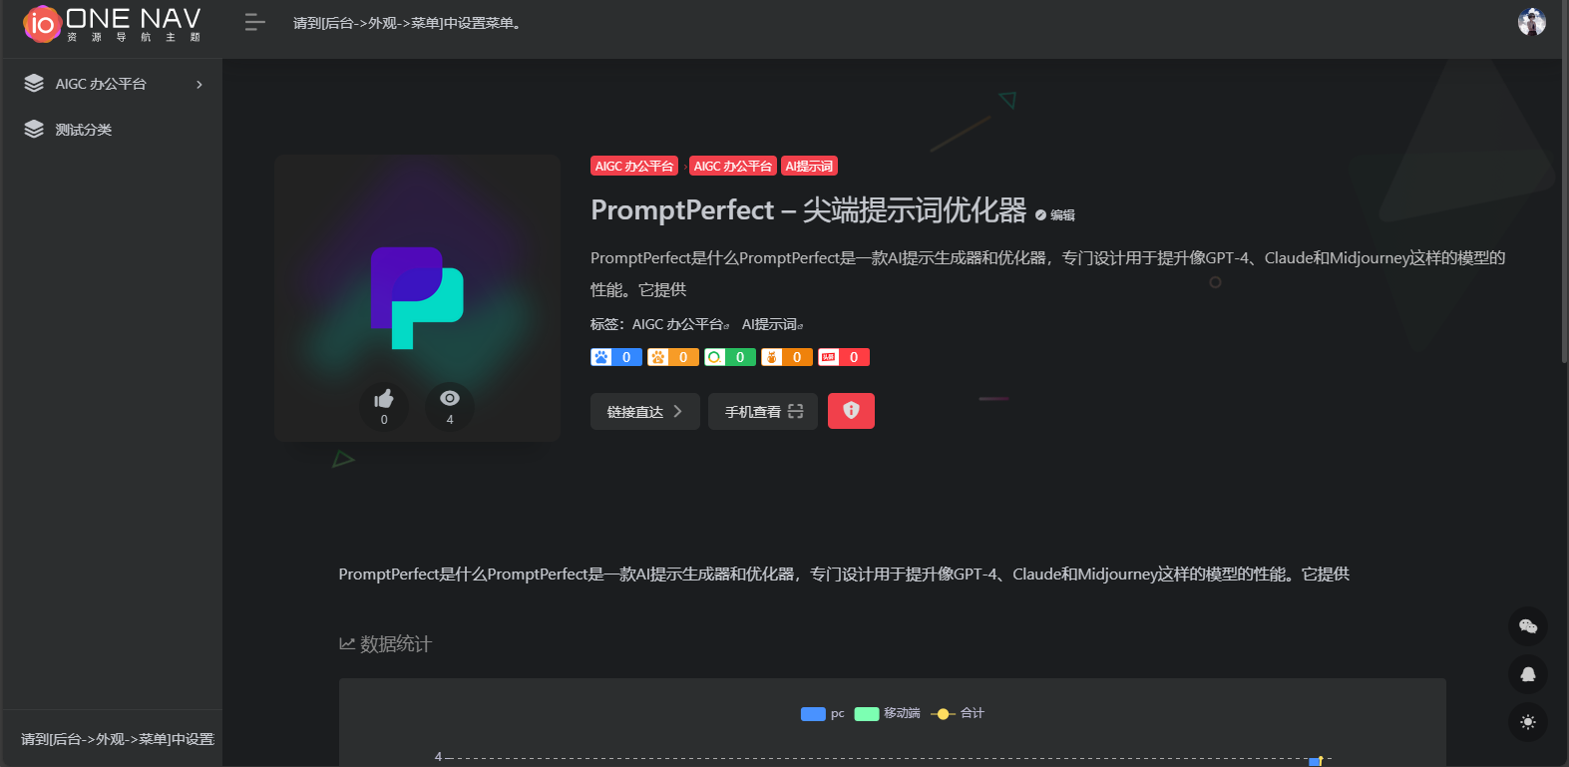Click the PromptPerfect logo thumbnail
1569x767 pixels.
(417, 297)
